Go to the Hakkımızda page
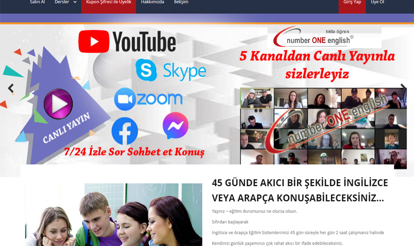 click(152, 2)
